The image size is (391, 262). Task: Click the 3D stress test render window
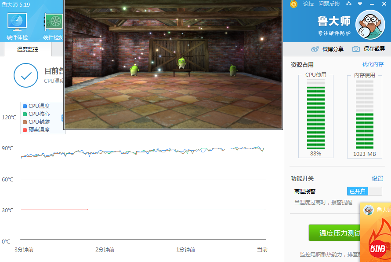[173, 64]
